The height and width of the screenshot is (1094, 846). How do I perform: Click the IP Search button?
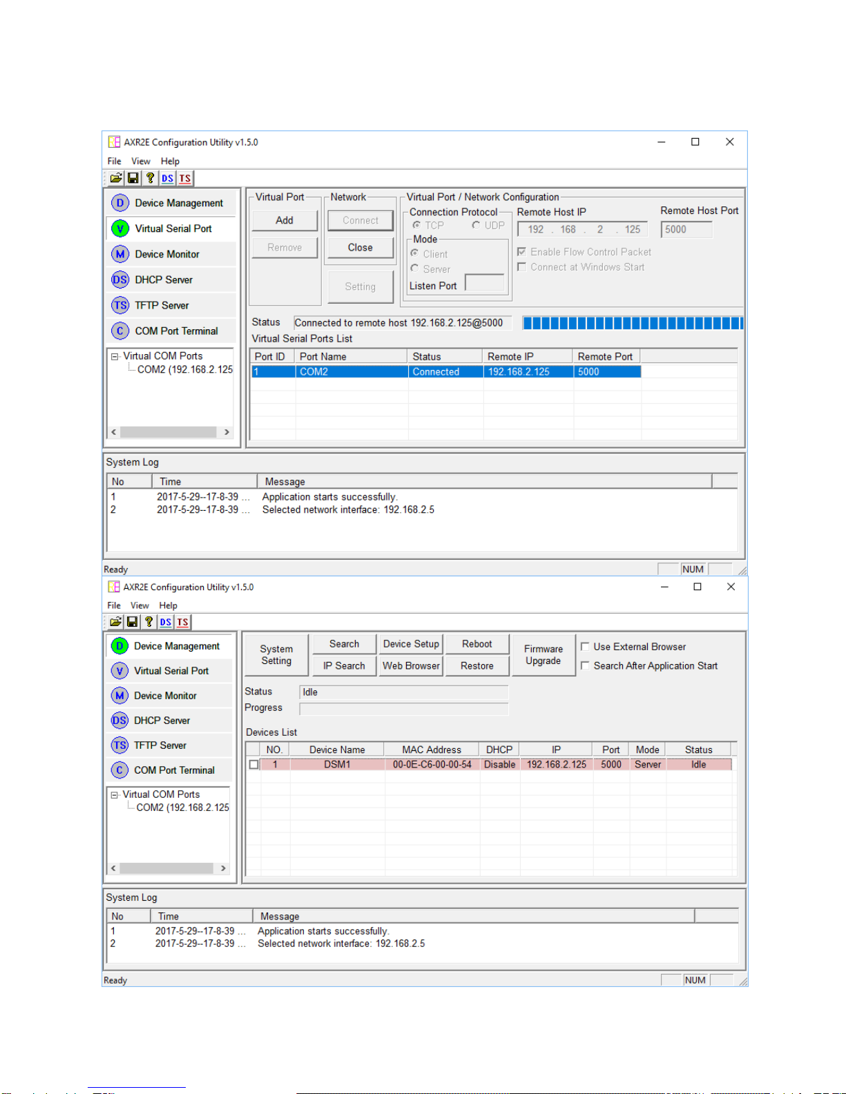(344, 666)
